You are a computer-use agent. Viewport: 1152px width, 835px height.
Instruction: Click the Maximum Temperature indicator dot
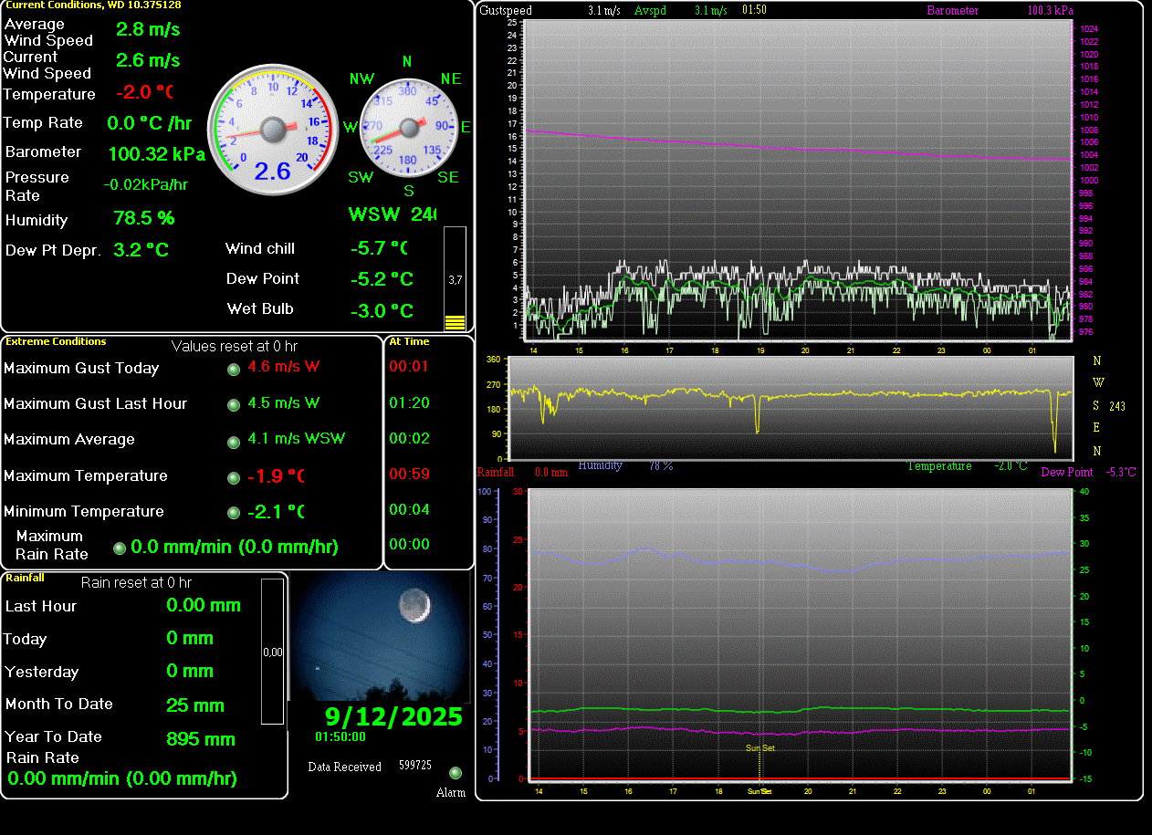[x=234, y=477]
